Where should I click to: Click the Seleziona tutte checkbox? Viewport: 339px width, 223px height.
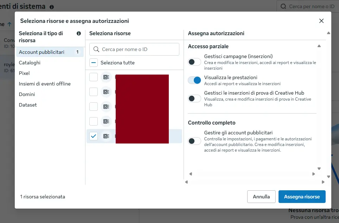point(94,63)
